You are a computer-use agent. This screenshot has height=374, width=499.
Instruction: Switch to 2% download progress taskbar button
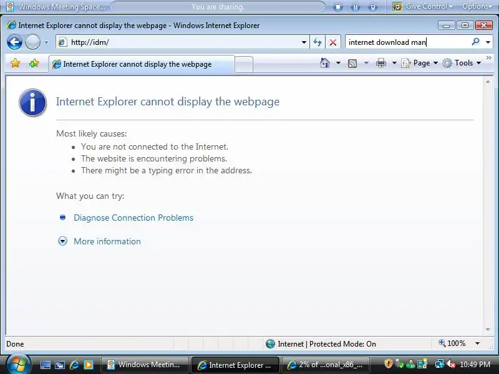(x=326, y=365)
